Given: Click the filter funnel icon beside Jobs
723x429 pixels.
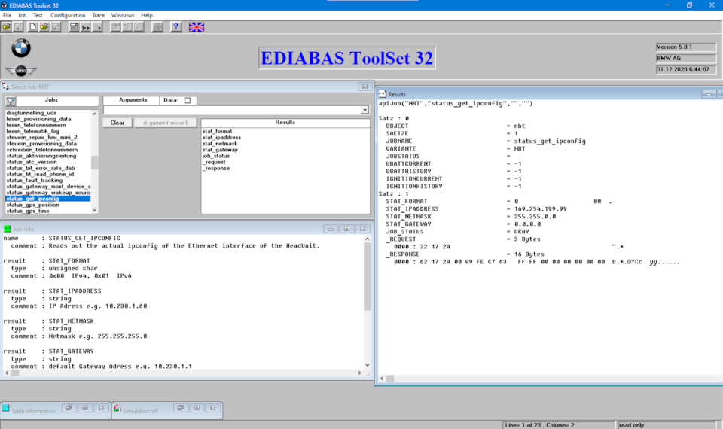Looking at the screenshot, I should [11, 101].
